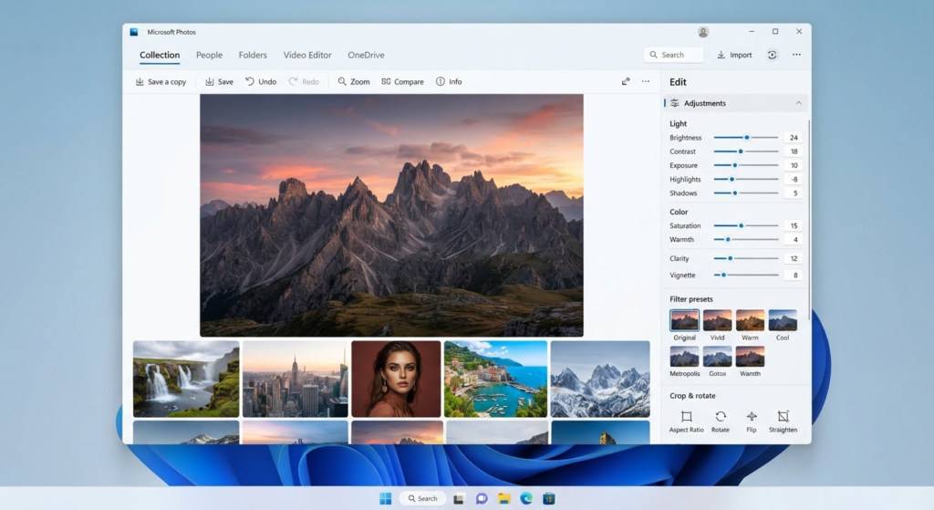This screenshot has width=934, height=510.
Task: Rotate the photo
Action: point(721,422)
